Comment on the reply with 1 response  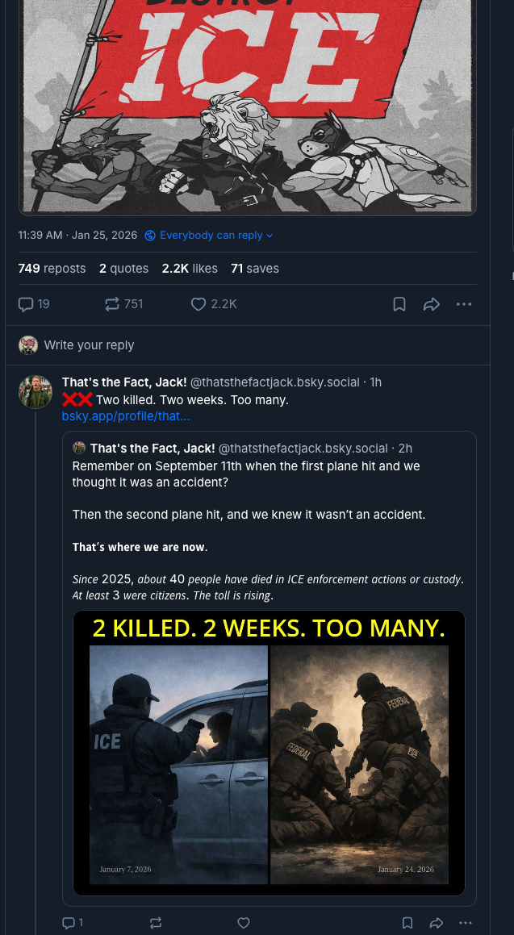[x=69, y=923]
